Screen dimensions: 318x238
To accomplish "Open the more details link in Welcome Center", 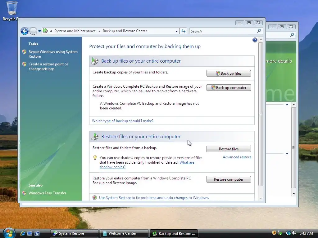I will [279, 61].
